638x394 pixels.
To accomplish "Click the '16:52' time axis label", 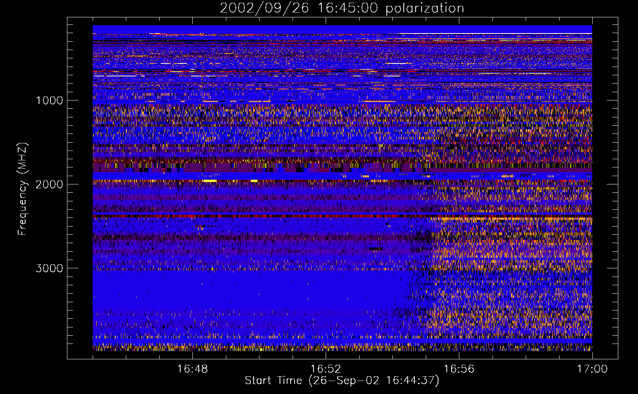I will (x=326, y=369).
